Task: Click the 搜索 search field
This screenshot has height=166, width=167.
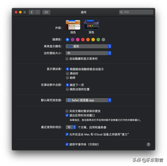Action: (x=136, y=12)
